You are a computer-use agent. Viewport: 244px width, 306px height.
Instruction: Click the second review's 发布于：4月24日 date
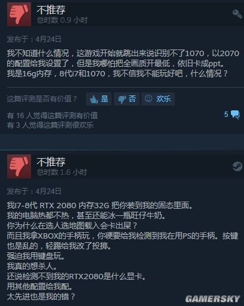click(x=34, y=191)
